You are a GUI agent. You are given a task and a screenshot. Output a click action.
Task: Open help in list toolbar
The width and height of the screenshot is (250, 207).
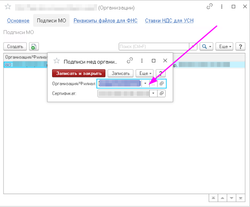[240, 46]
